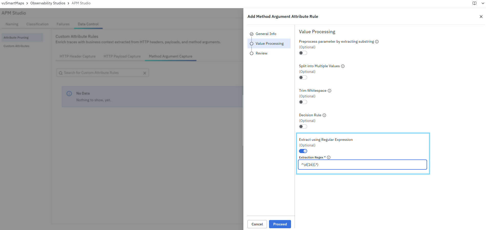Viewport: 486px width, 230px height.
Task: Click 'Nothing to show, yet.' message
Action: point(94,100)
